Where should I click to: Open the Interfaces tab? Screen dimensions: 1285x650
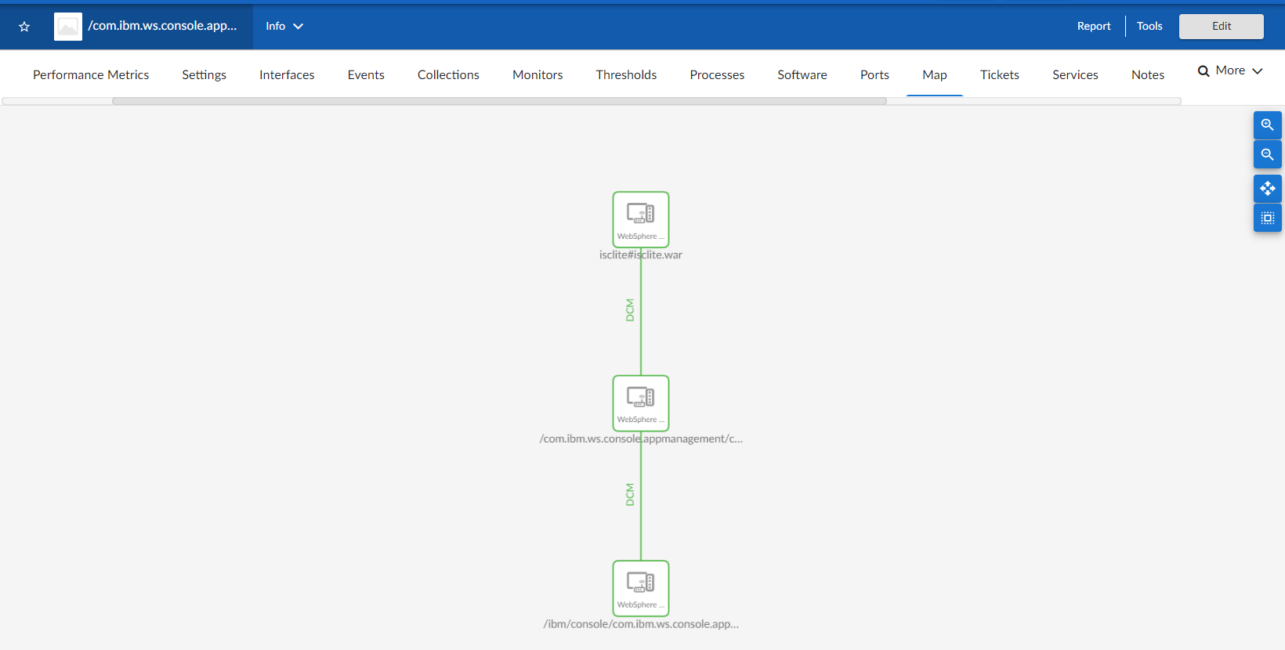coord(287,75)
